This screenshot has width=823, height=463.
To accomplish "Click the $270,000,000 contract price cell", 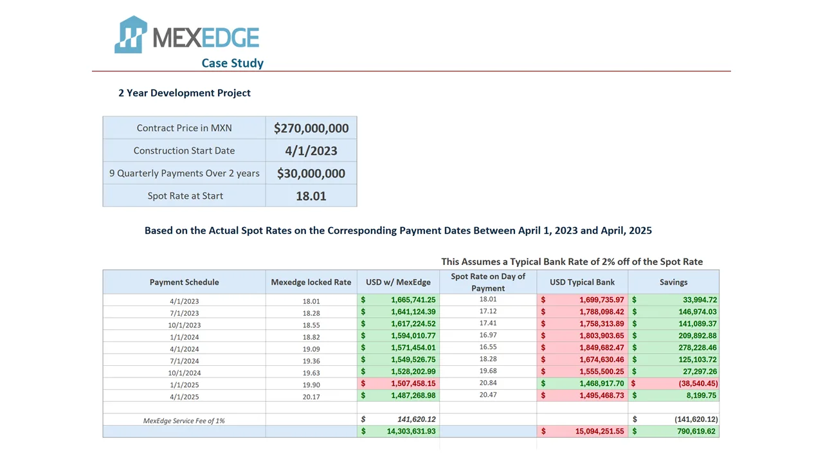I will coord(311,128).
